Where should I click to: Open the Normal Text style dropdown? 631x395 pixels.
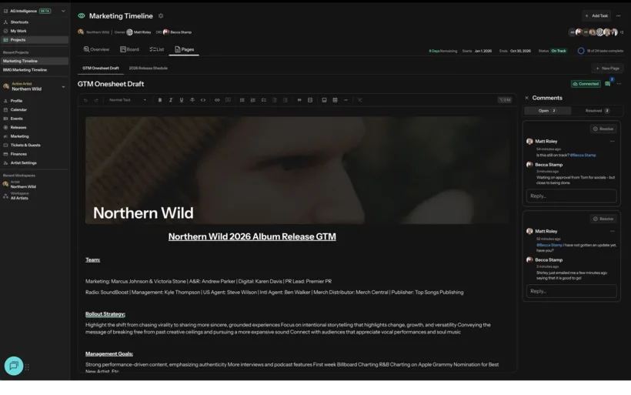(128, 100)
